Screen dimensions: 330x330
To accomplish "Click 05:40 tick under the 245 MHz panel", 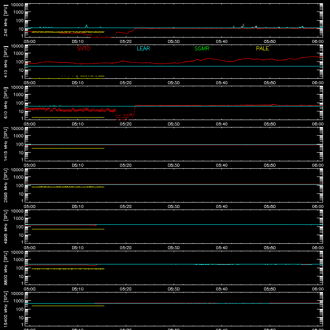I will pos(222,42).
